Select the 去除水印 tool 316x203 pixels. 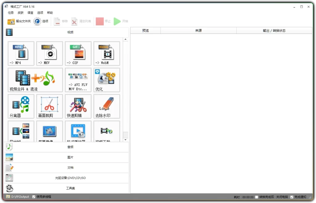(106, 106)
